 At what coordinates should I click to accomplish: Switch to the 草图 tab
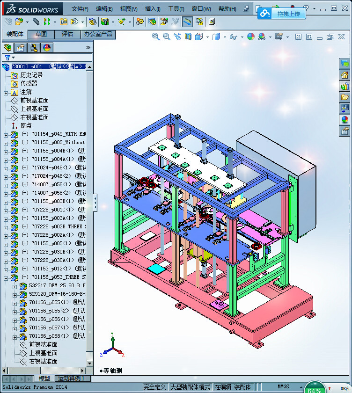41,34
